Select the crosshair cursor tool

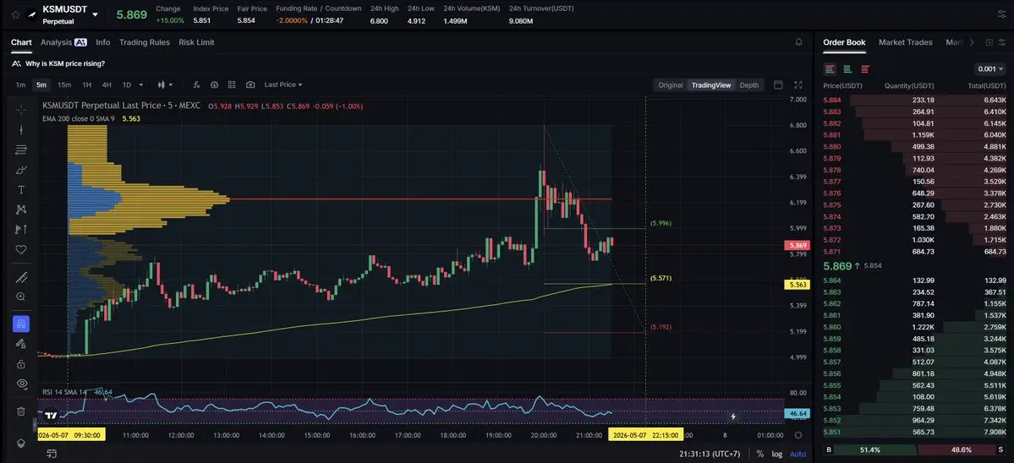(x=20, y=110)
